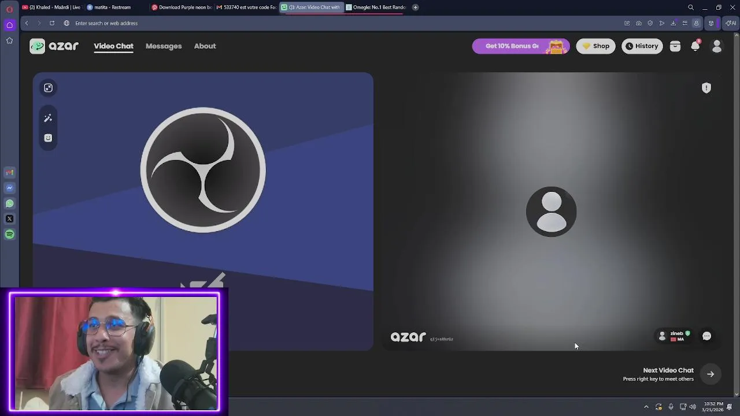Open the Opera AI assistant button
Viewport: 740px width, 416px height.
(x=731, y=23)
